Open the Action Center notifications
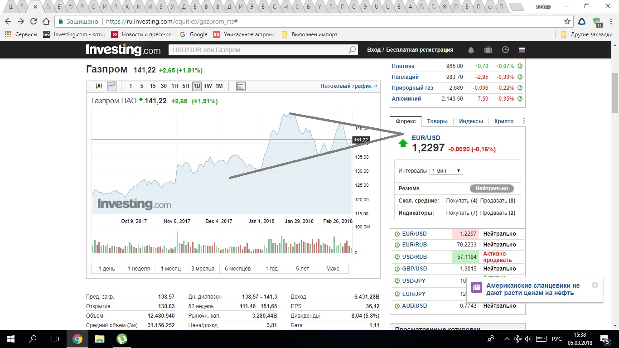Image resolution: width=619 pixels, height=348 pixels. [604, 338]
